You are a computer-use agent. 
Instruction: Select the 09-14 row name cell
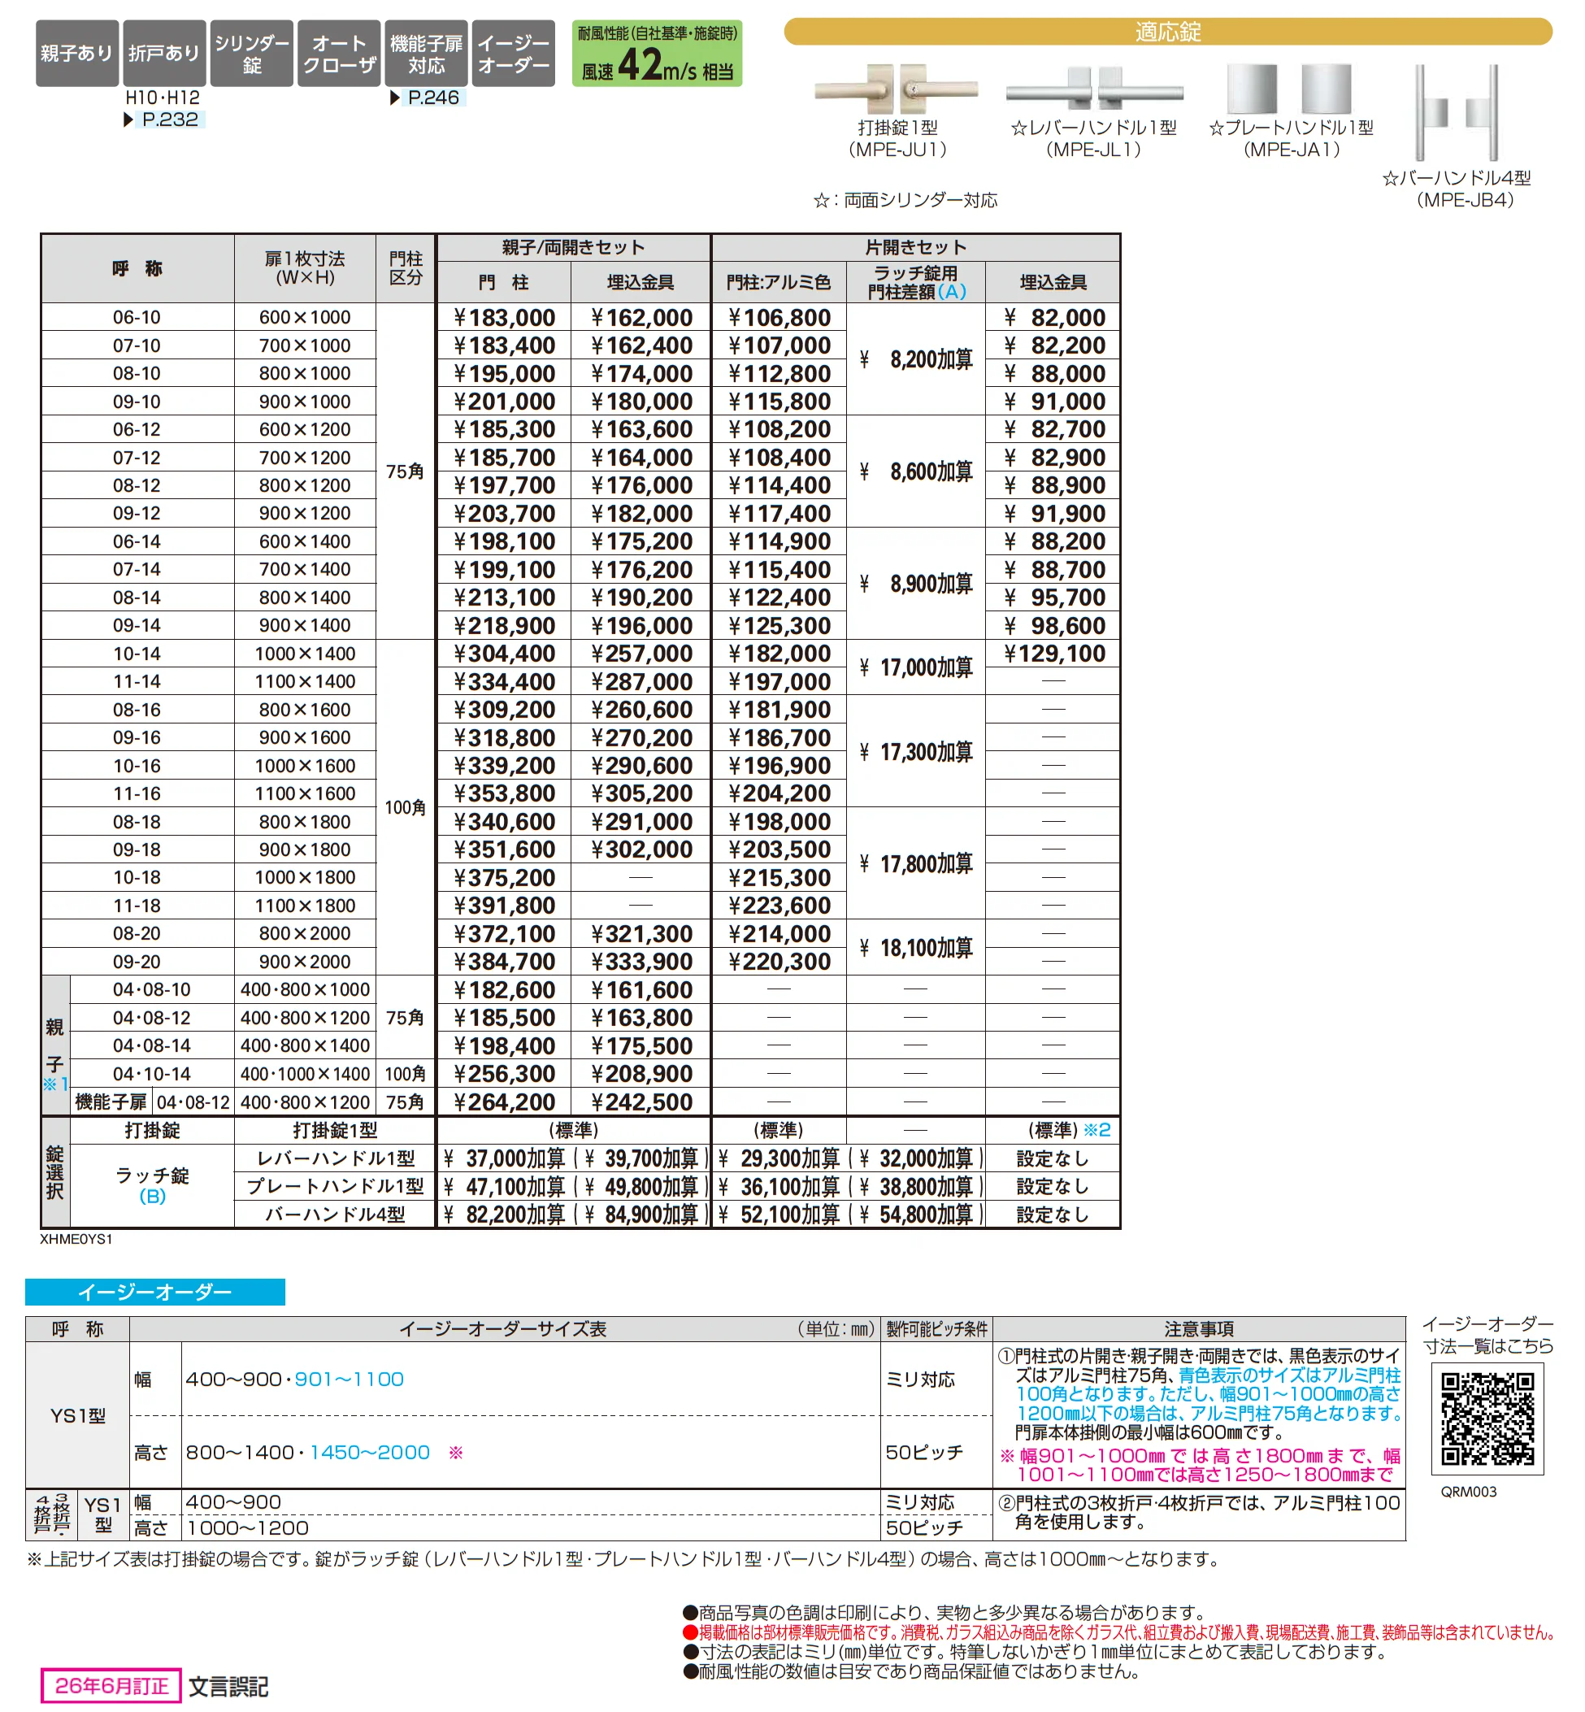(x=137, y=625)
